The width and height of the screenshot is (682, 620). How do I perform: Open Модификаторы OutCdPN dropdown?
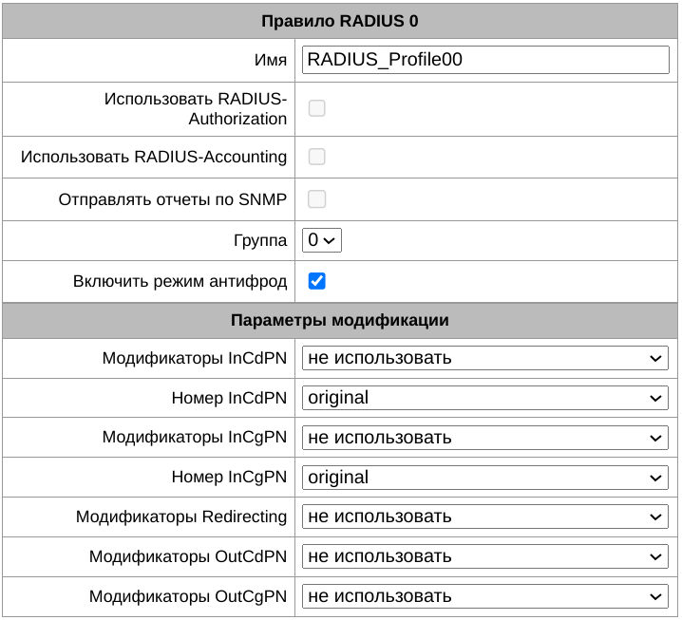click(484, 557)
